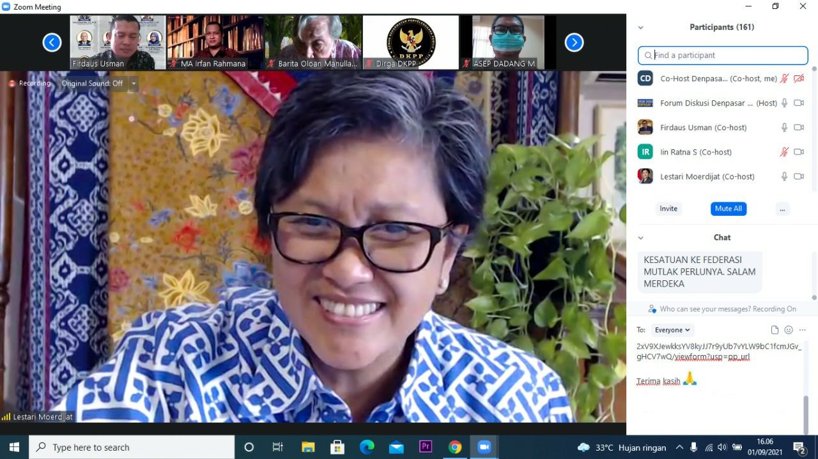Select Forum Diskusi Denpasar avatar in list
The image size is (818, 459).
[645, 103]
